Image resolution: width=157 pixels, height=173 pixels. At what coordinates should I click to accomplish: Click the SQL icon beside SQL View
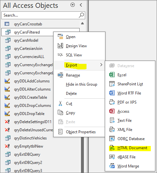click(60, 55)
